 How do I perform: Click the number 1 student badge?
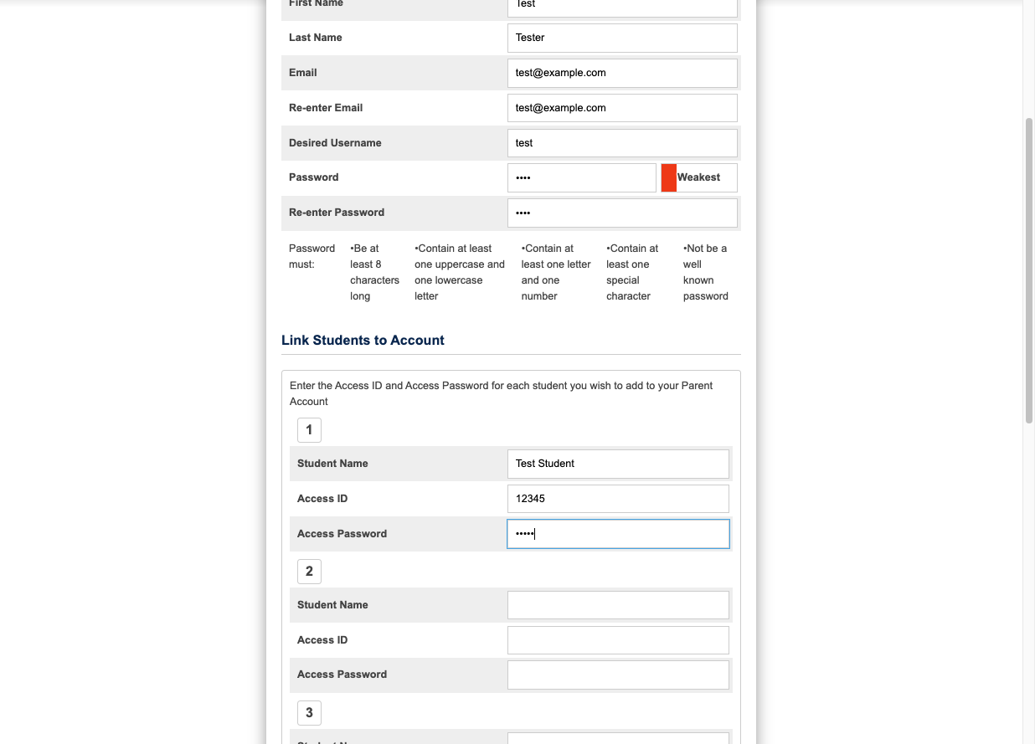click(309, 430)
